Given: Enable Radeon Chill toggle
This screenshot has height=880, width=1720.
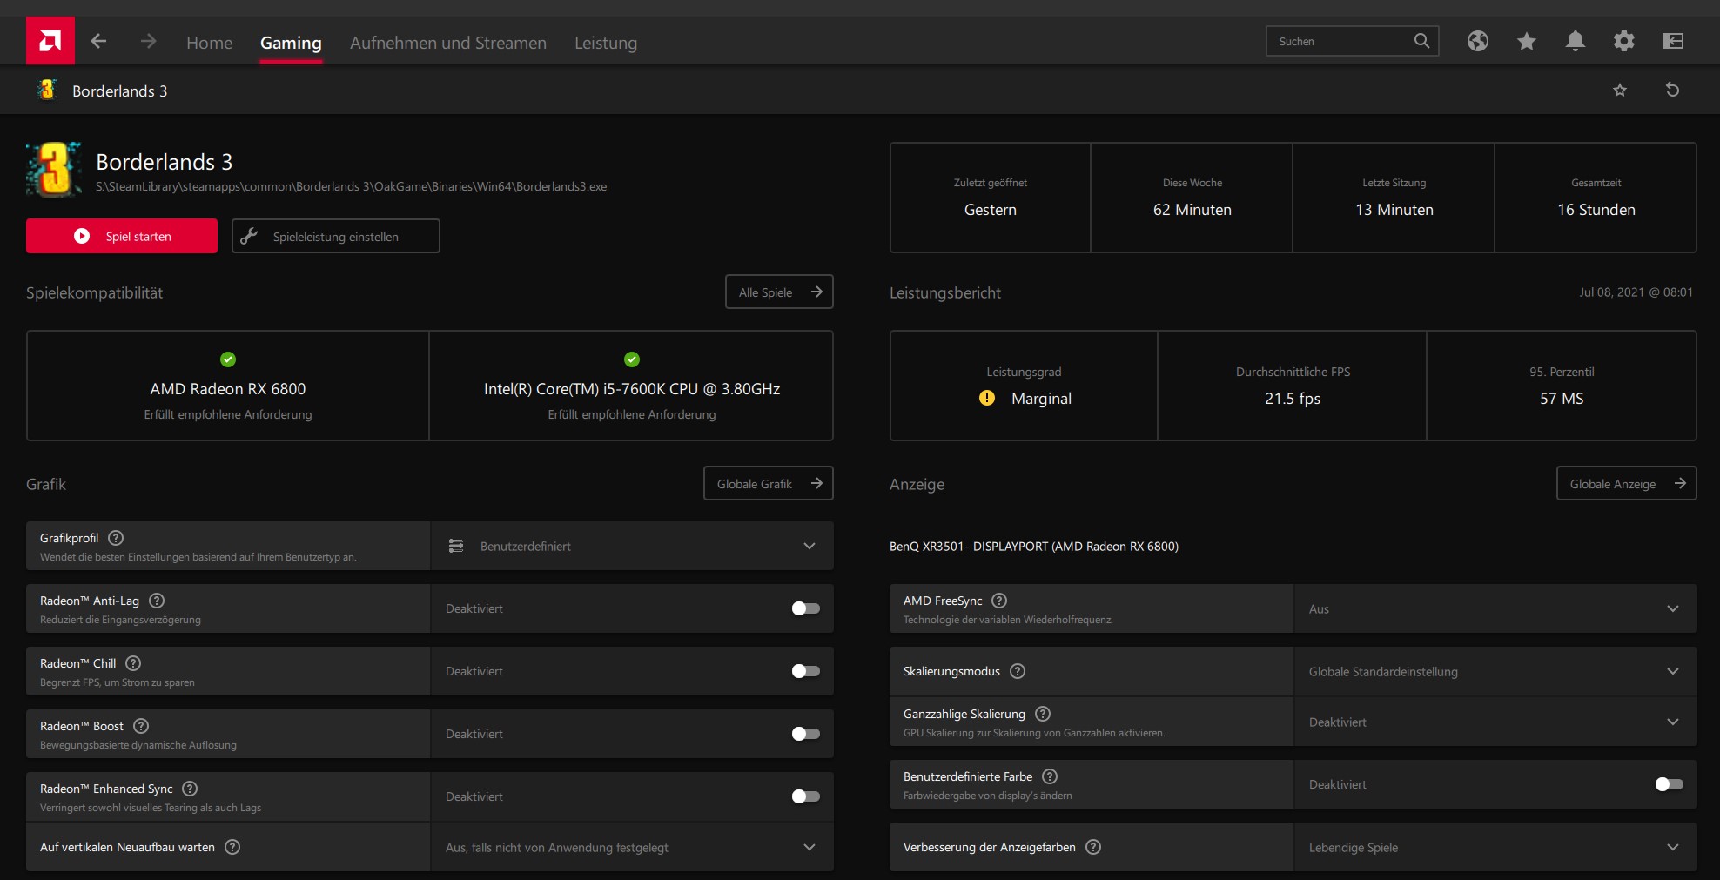Looking at the screenshot, I should pyautogui.click(x=806, y=671).
